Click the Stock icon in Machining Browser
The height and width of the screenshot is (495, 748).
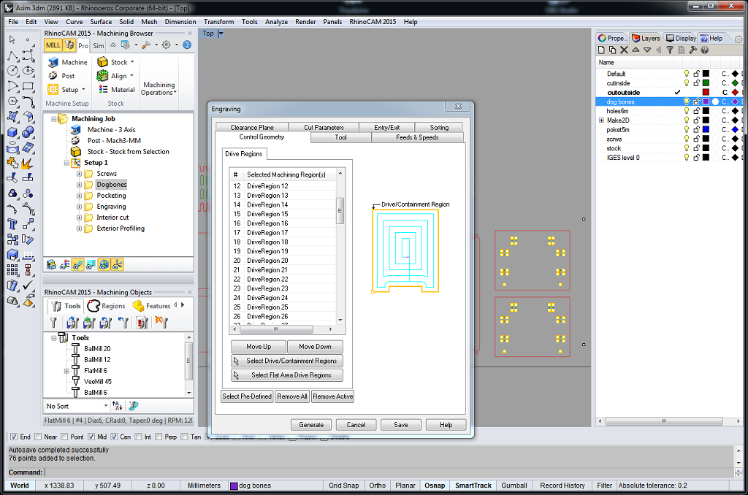[102, 62]
